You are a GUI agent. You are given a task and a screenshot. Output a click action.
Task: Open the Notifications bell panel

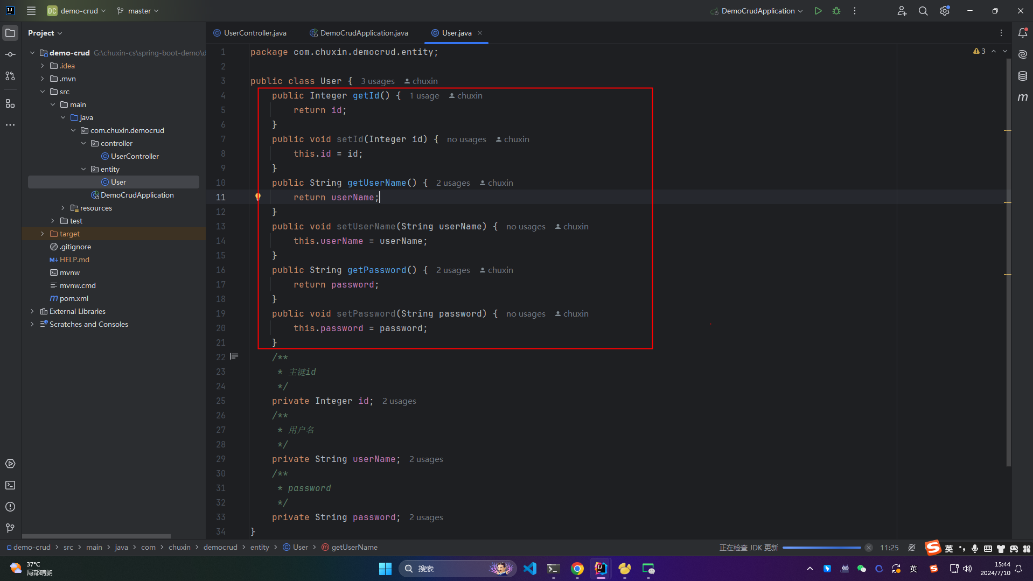(x=1023, y=33)
